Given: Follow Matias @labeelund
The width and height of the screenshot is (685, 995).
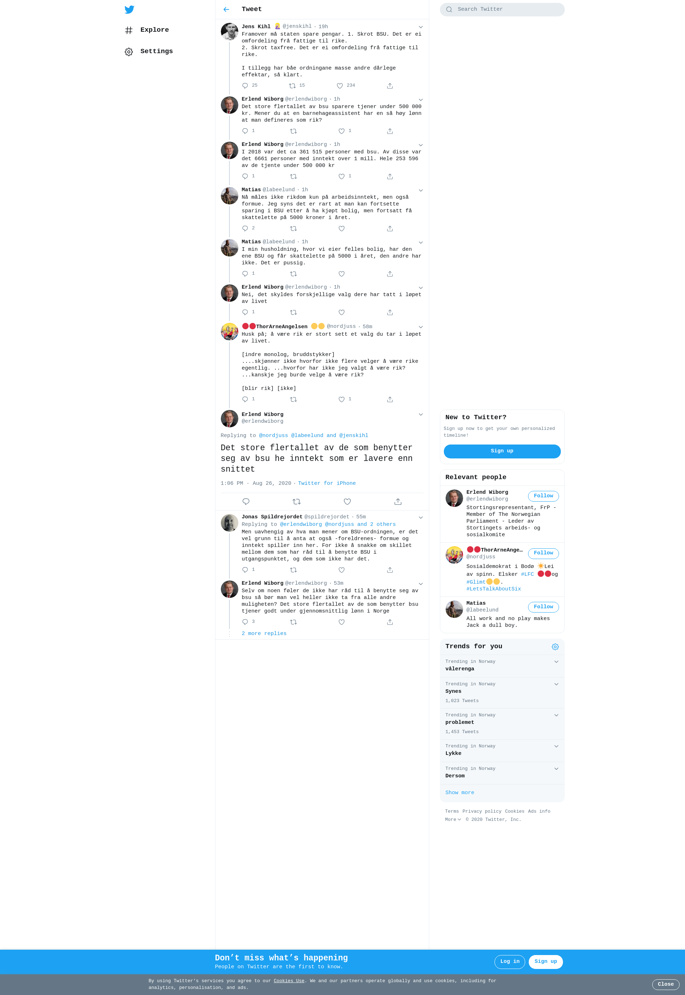Looking at the screenshot, I should pos(543,607).
